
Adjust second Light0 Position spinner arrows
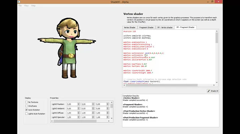(x=93, y=104)
